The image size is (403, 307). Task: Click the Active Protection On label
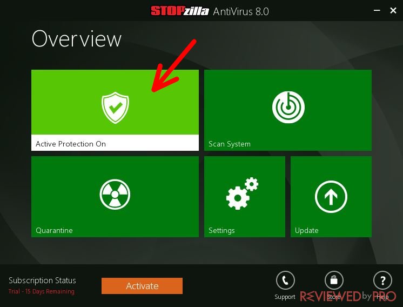[x=71, y=144]
